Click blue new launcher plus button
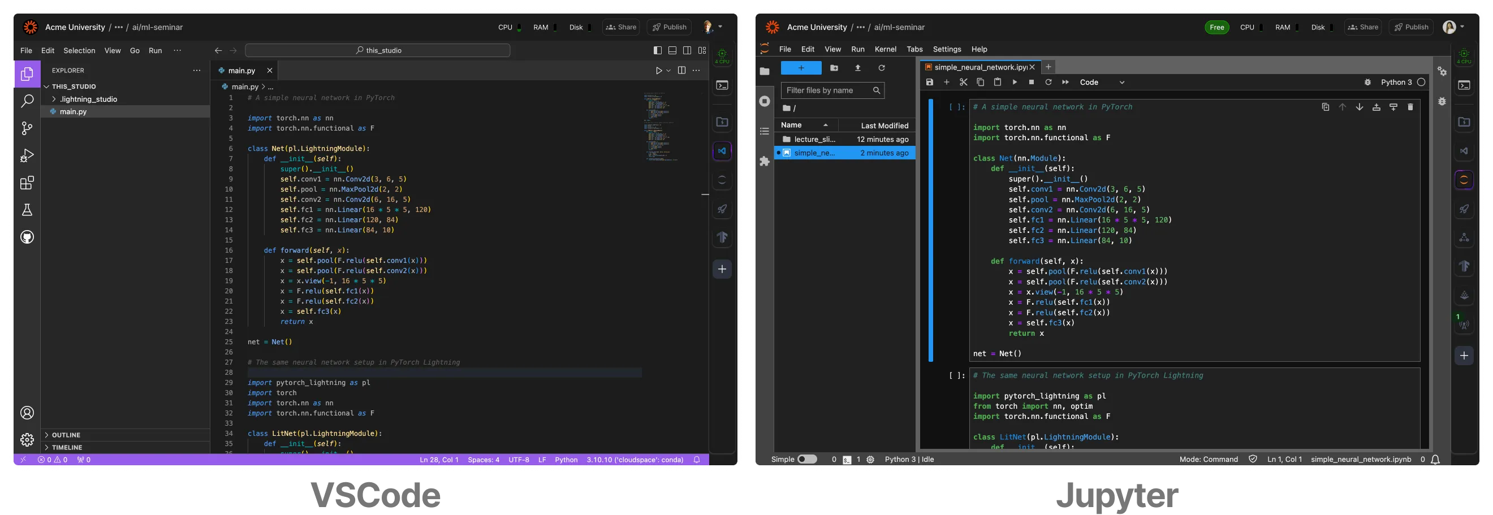1493x515 pixels. click(x=801, y=68)
